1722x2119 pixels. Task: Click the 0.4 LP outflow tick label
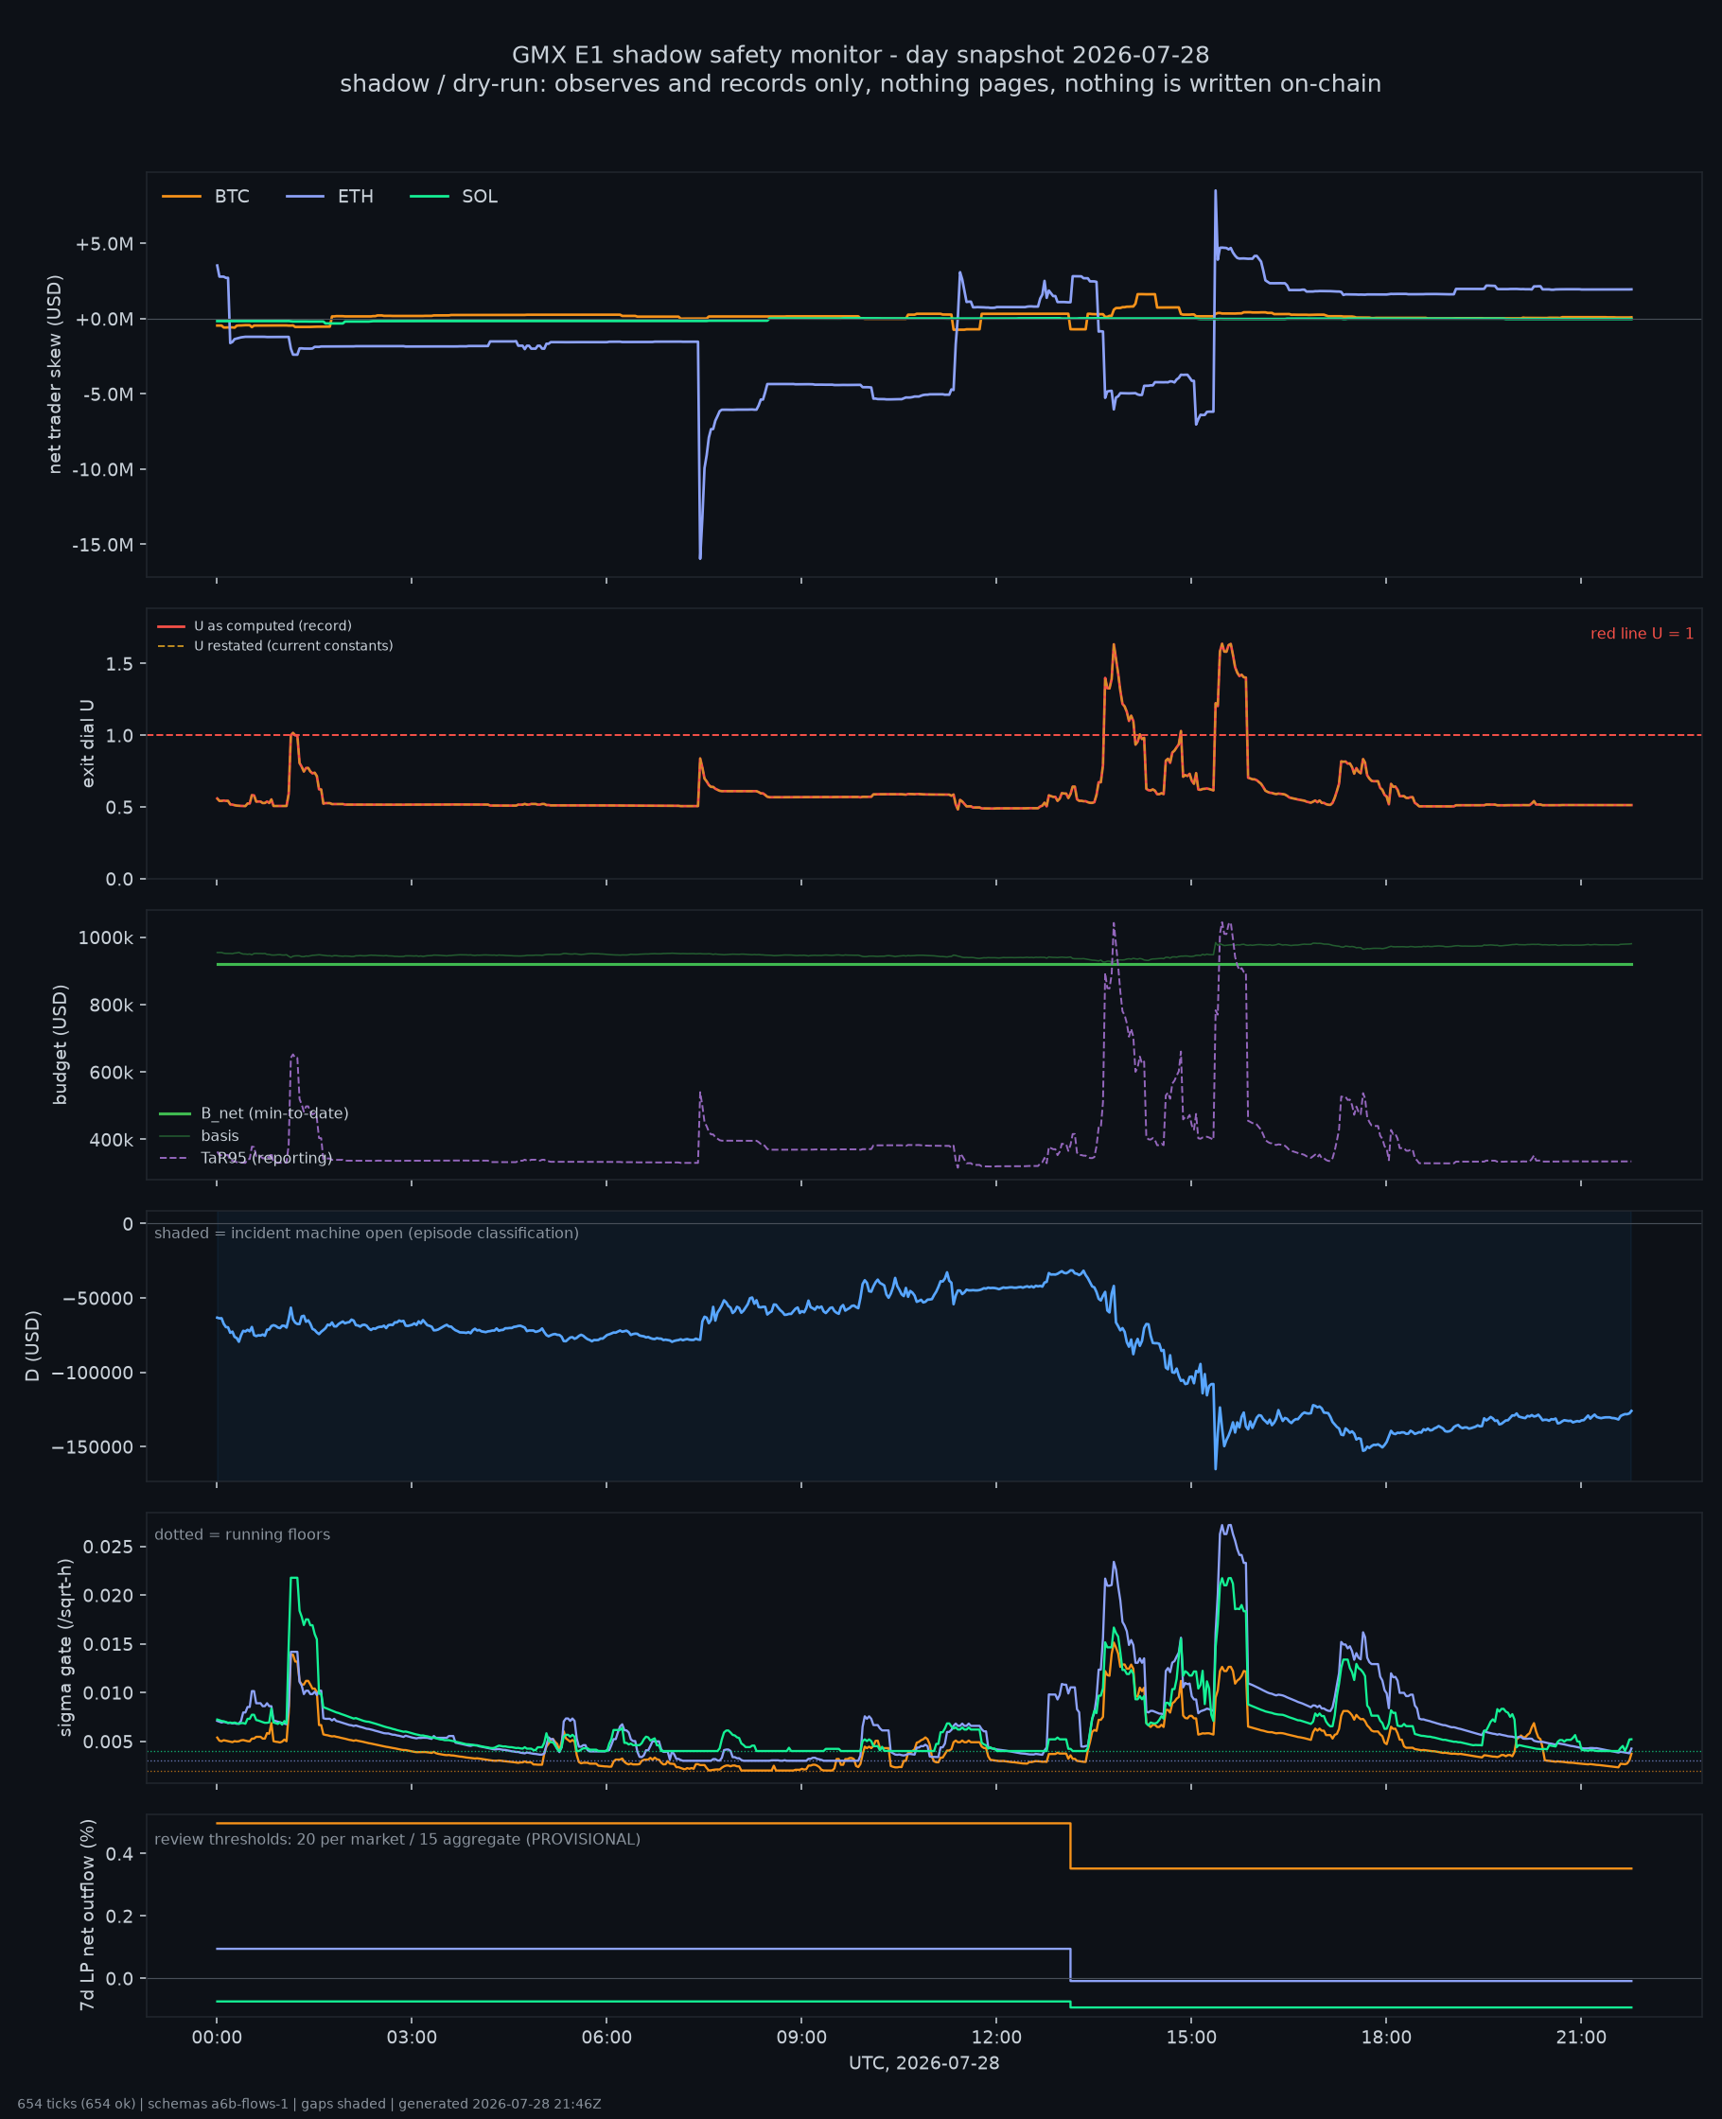pyautogui.click(x=120, y=1853)
